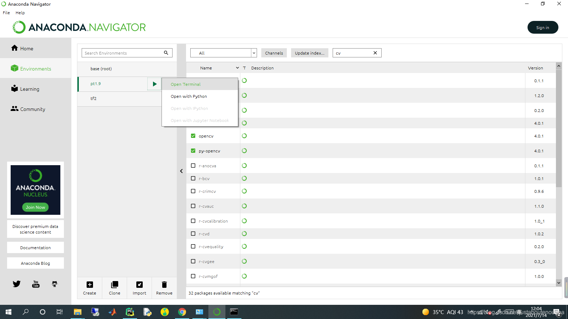The height and width of the screenshot is (319, 568).
Task: Select Open Terminal from the menu
Action: [200, 84]
